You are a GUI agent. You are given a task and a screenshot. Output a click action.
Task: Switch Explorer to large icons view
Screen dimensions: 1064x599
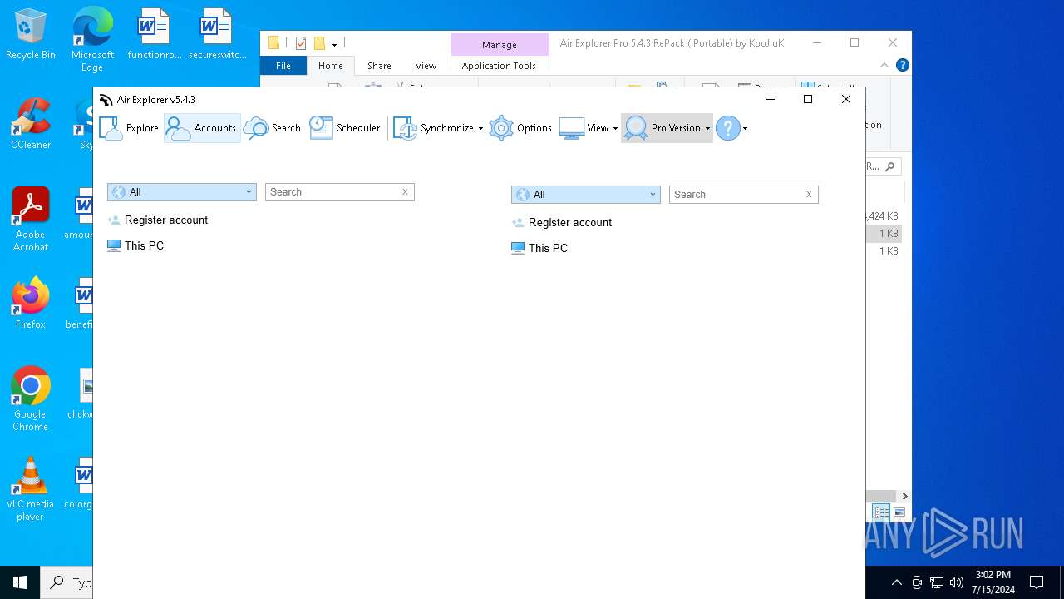(x=899, y=512)
